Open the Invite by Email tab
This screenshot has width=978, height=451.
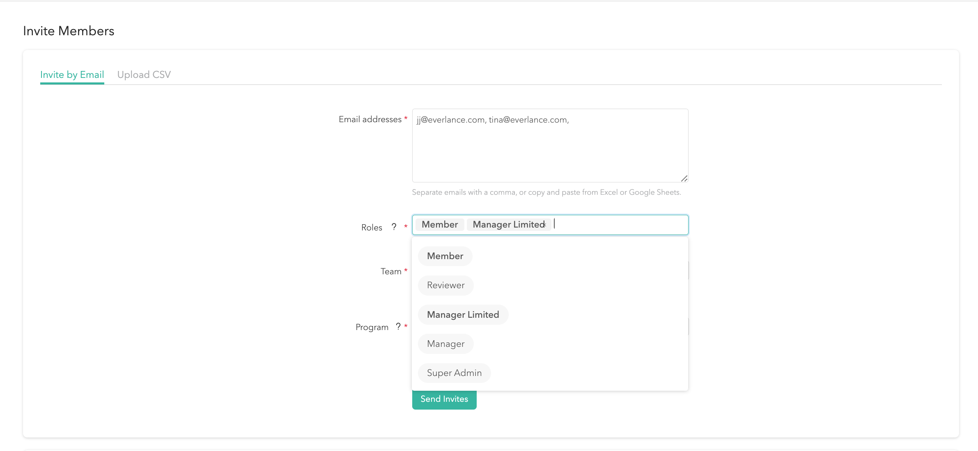tap(72, 75)
